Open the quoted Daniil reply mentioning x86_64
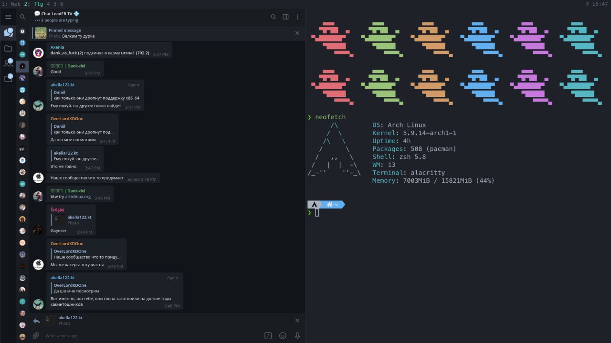This screenshot has height=343, width=611. (95, 95)
